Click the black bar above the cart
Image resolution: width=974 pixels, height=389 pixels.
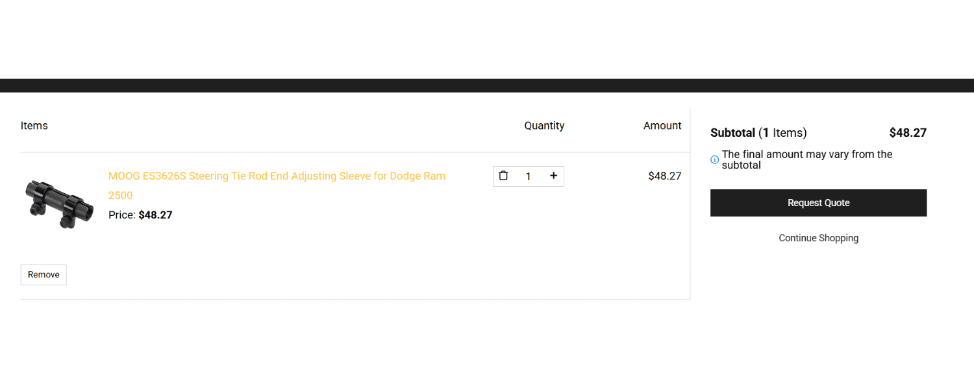click(x=487, y=86)
